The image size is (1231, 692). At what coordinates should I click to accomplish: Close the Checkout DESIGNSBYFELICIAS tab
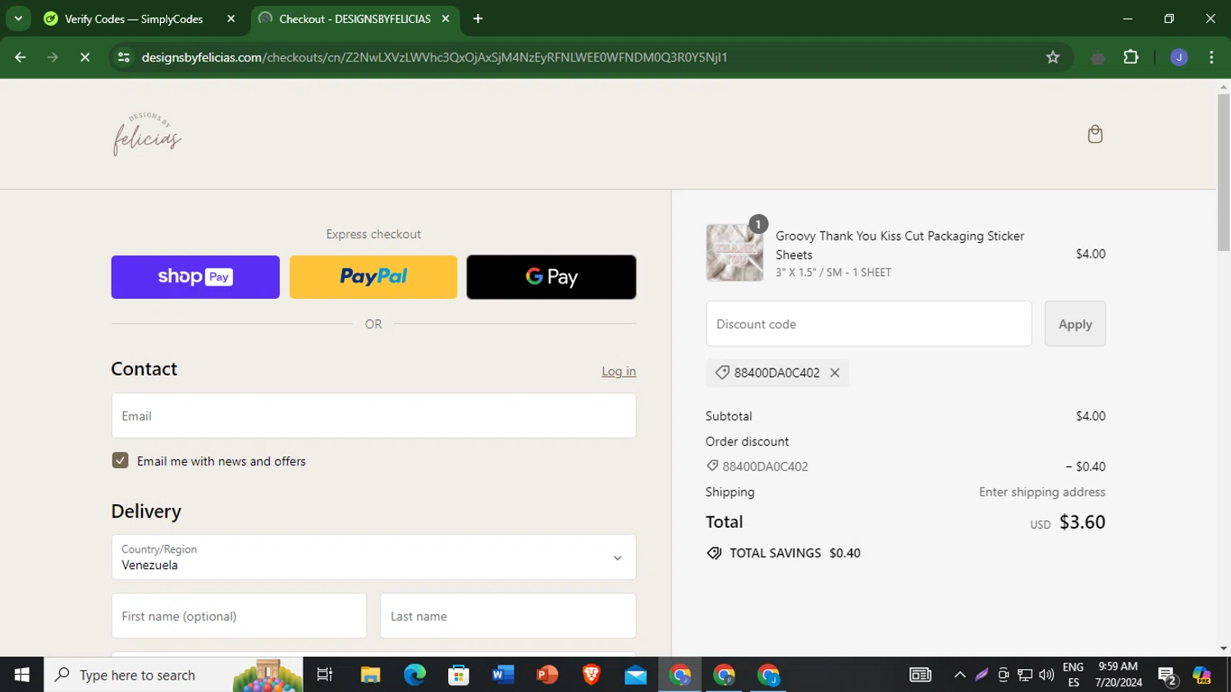pyautogui.click(x=446, y=18)
